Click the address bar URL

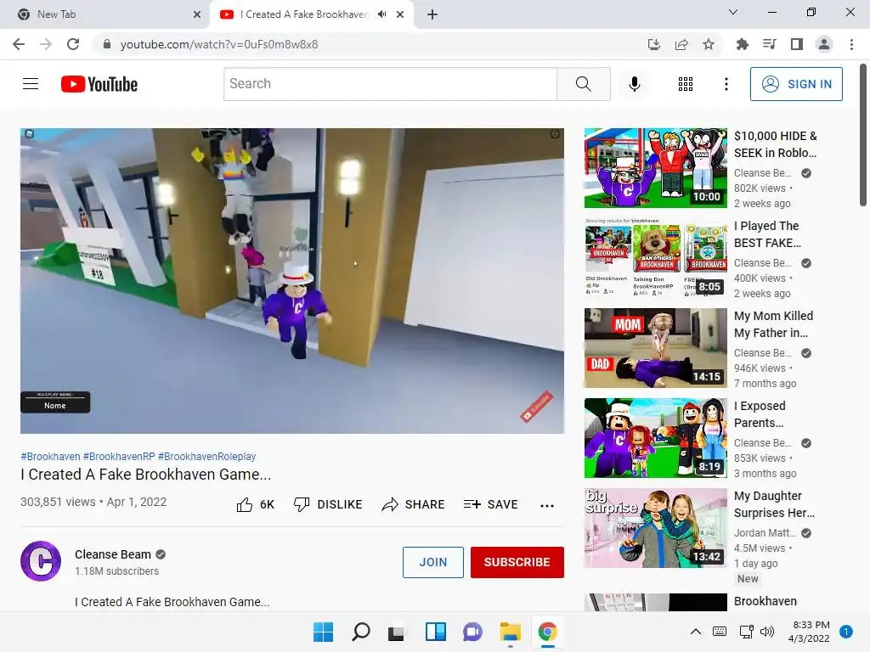[219, 44]
